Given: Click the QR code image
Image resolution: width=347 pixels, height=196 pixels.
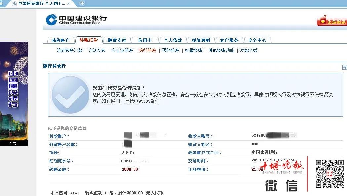Looking at the screenshot, I should tap(329, 174).
